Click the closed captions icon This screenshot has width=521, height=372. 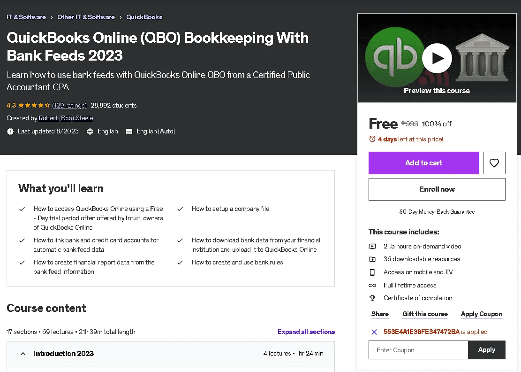point(129,132)
